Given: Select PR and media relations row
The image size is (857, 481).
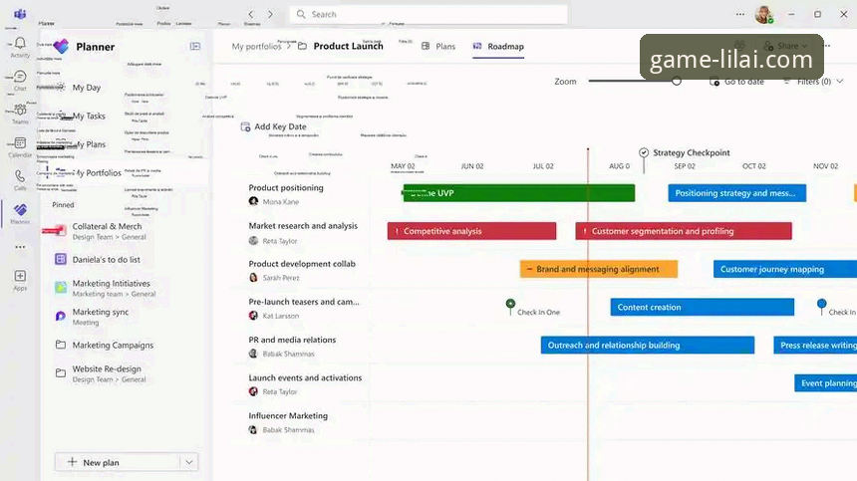Looking at the screenshot, I should [x=292, y=340].
